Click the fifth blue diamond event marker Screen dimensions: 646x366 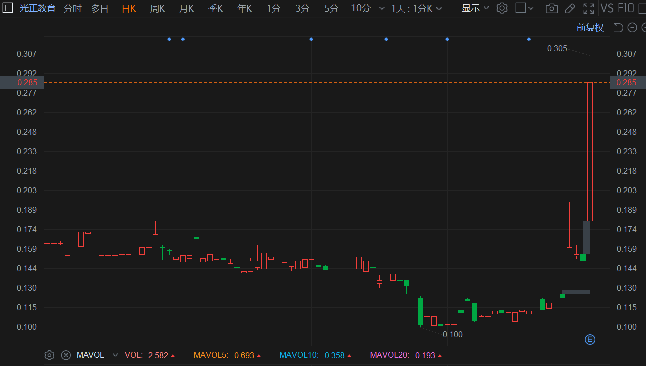click(x=447, y=39)
